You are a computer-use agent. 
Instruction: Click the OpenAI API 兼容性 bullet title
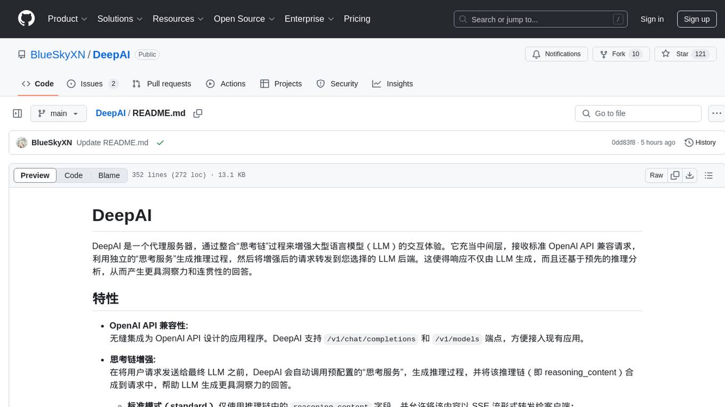(149, 325)
